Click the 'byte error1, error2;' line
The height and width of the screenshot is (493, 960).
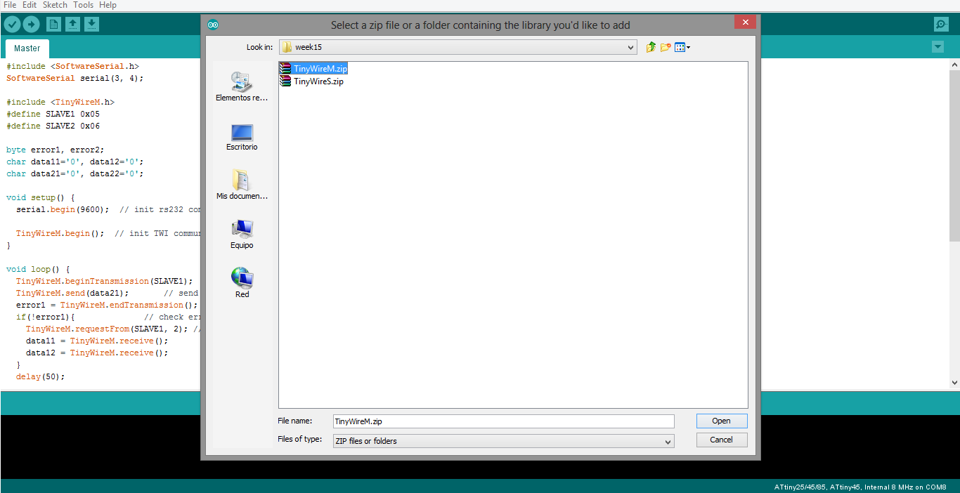(x=55, y=150)
